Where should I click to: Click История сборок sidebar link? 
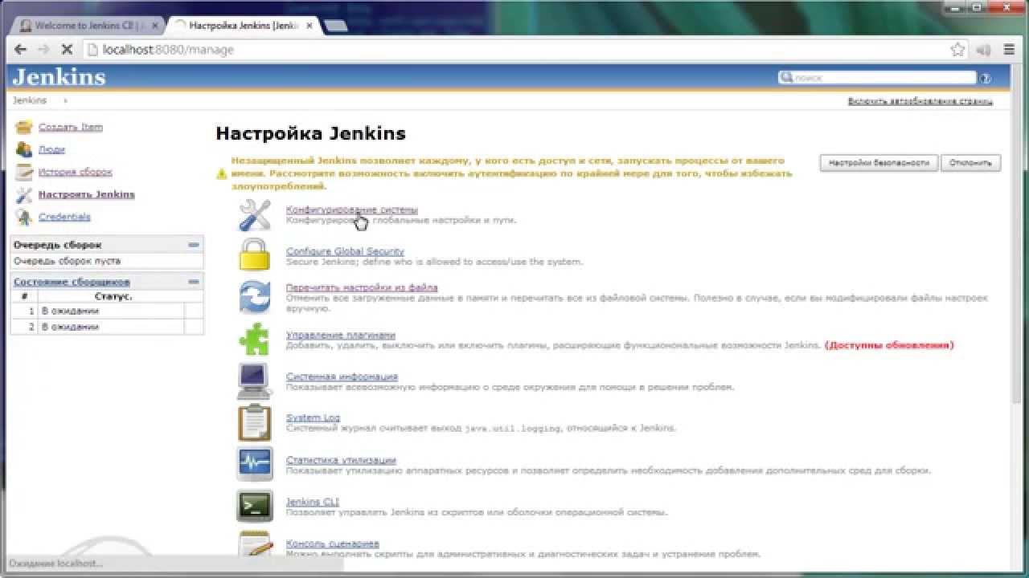[x=76, y=172]
